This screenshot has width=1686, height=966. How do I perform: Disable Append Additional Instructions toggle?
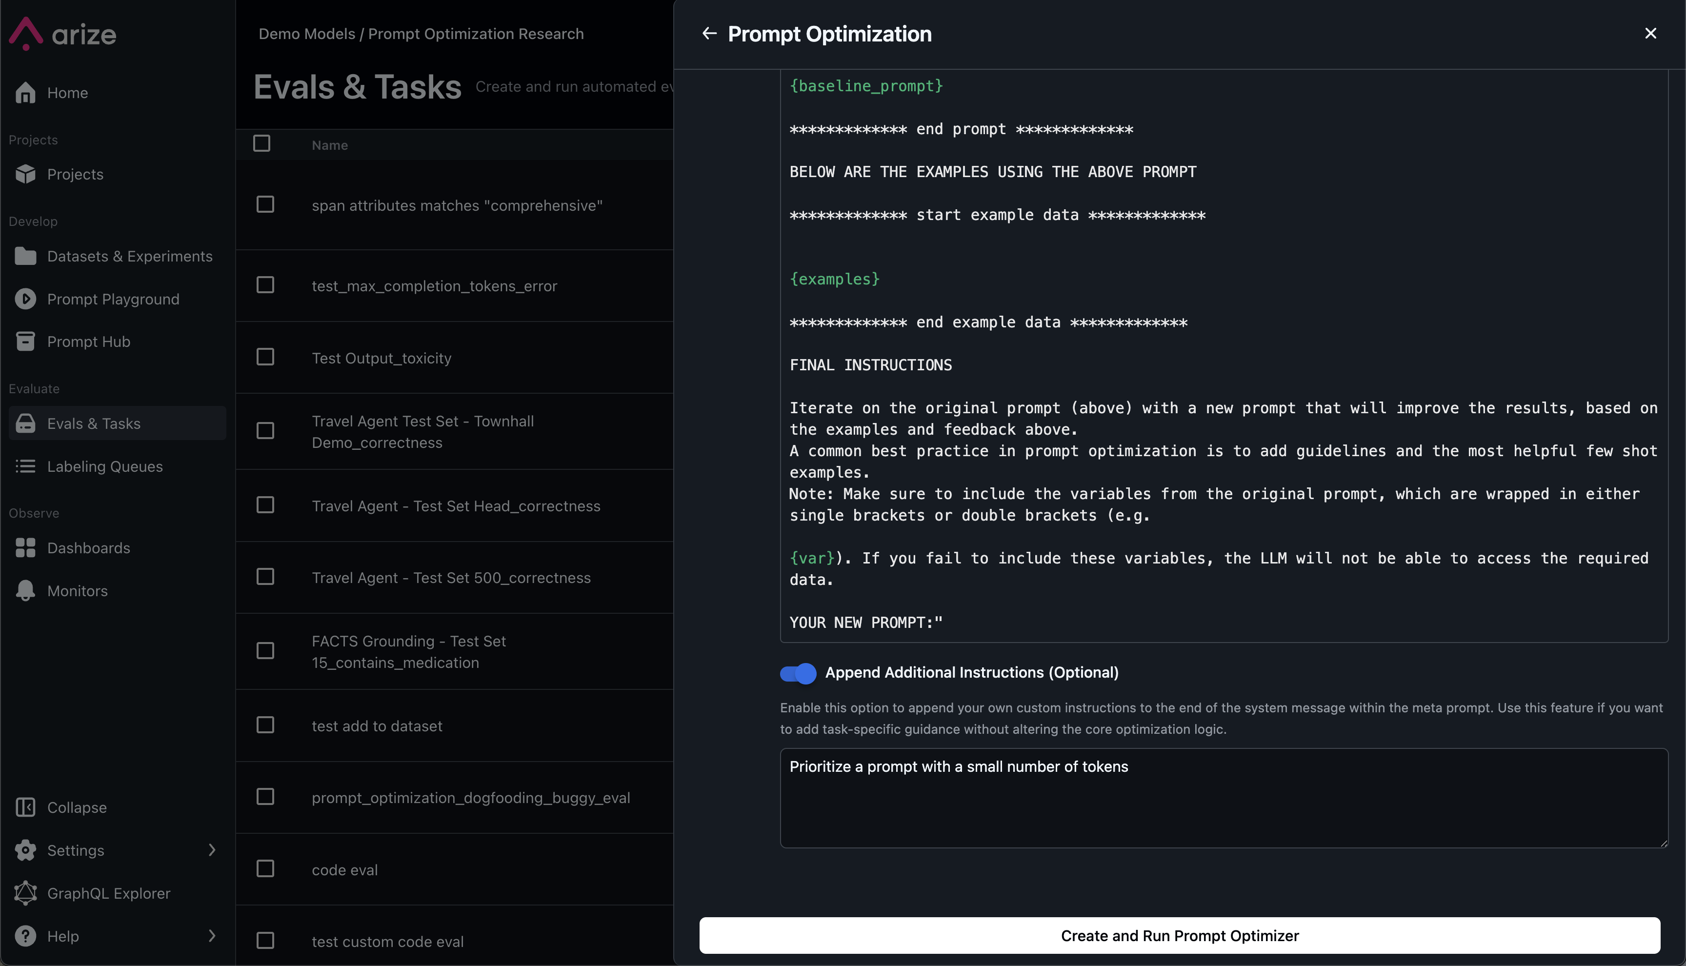(798, 673)
